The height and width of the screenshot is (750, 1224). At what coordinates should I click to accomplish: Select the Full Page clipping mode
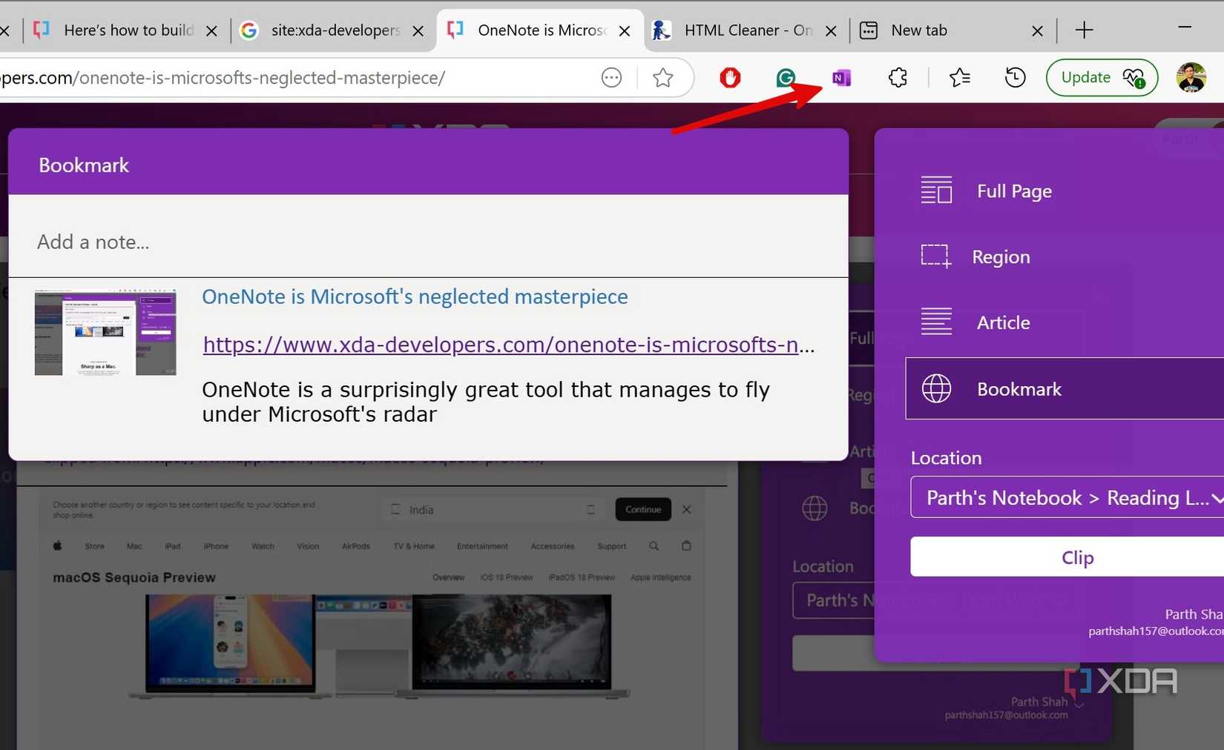coord(1013,190)
